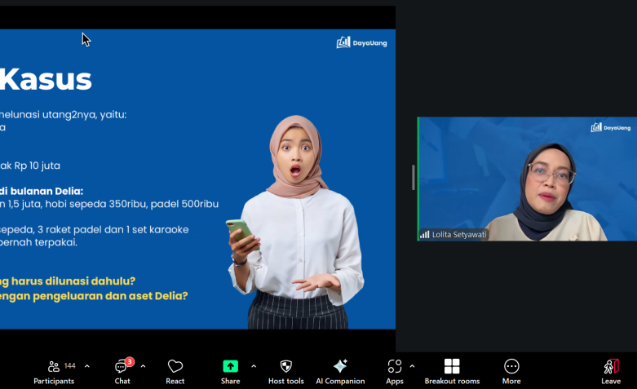
Task: Select Lolita Setyawati's video tile
Action: (527, 179)
